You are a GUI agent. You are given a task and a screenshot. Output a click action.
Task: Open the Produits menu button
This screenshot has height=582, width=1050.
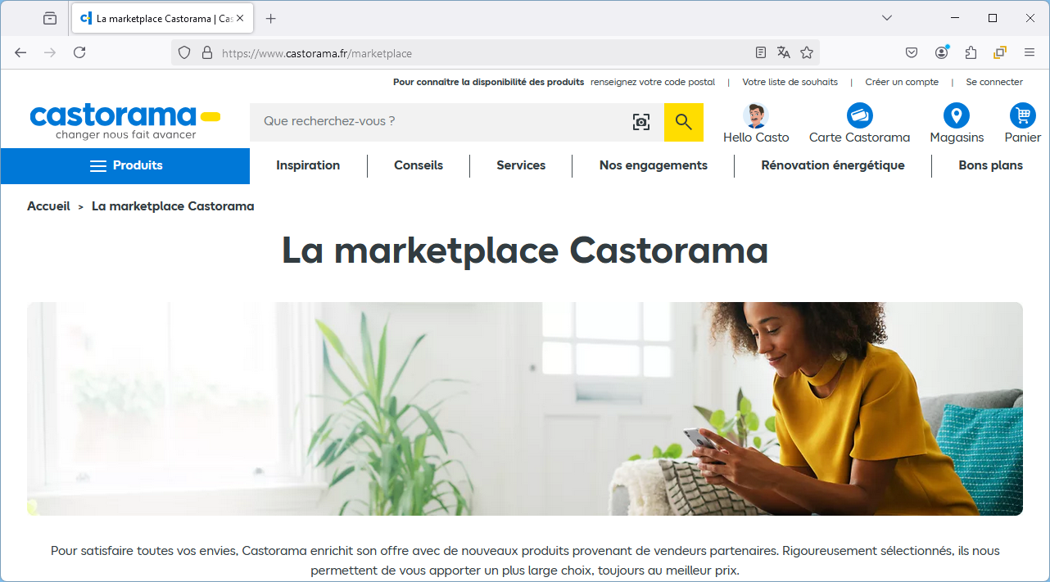[x=125, y=165]
